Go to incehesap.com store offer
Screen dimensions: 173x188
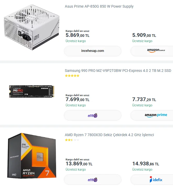coord(93,51)
